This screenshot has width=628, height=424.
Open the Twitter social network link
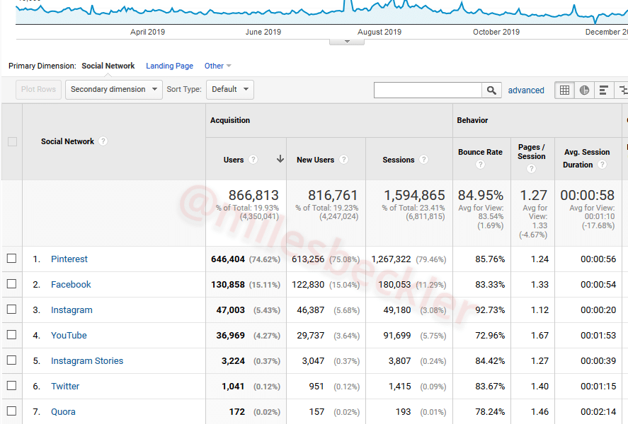tap(65, 387)
